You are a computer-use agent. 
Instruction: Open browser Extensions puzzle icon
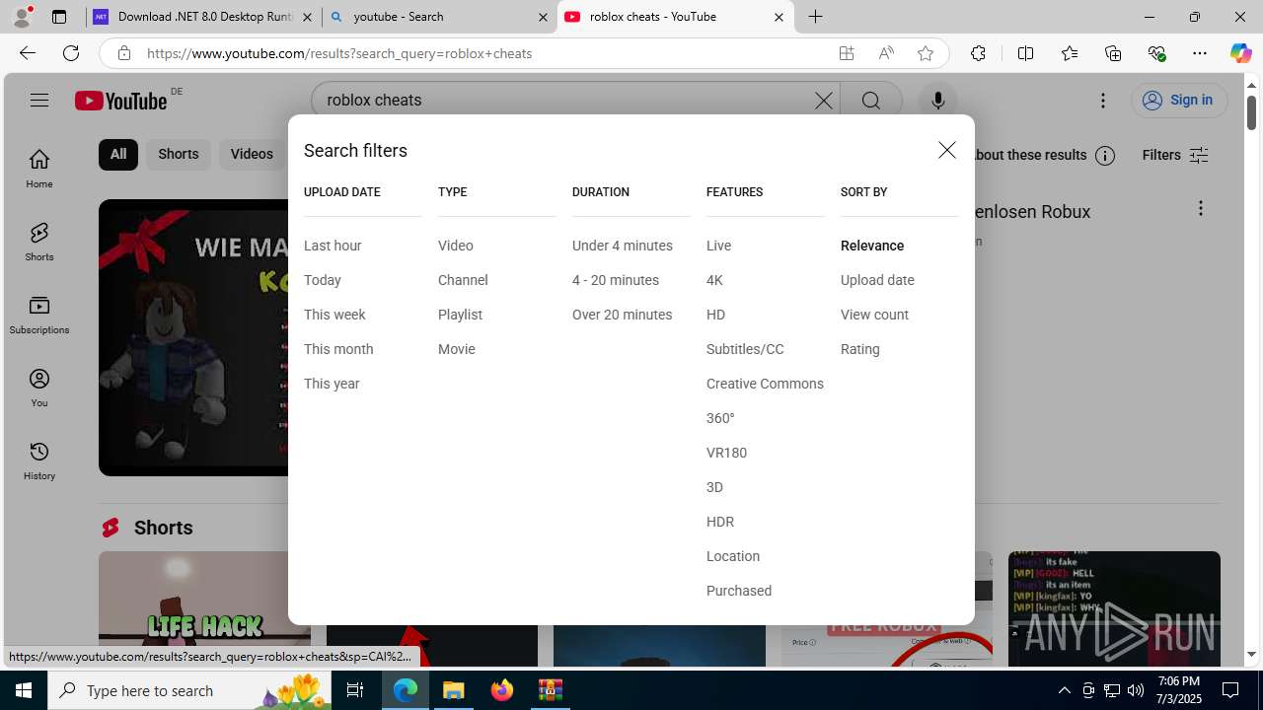tap(978, 53)
